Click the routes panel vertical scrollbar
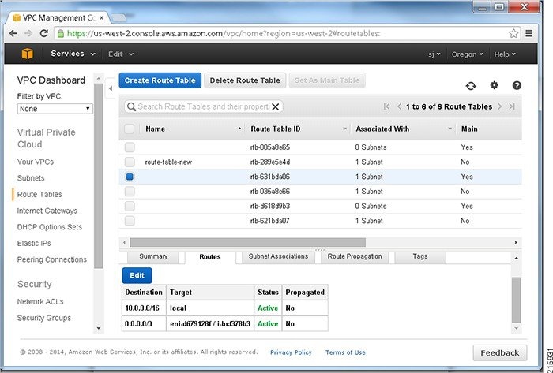 point(516,300)
